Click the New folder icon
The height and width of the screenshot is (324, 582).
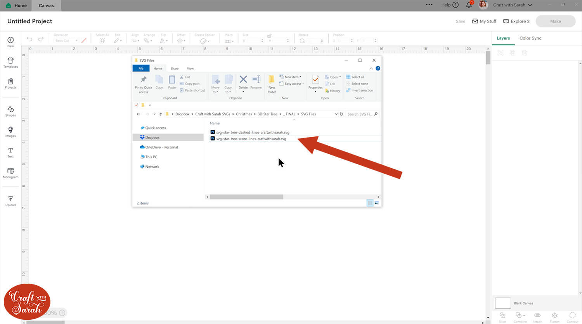coord(272,83)
